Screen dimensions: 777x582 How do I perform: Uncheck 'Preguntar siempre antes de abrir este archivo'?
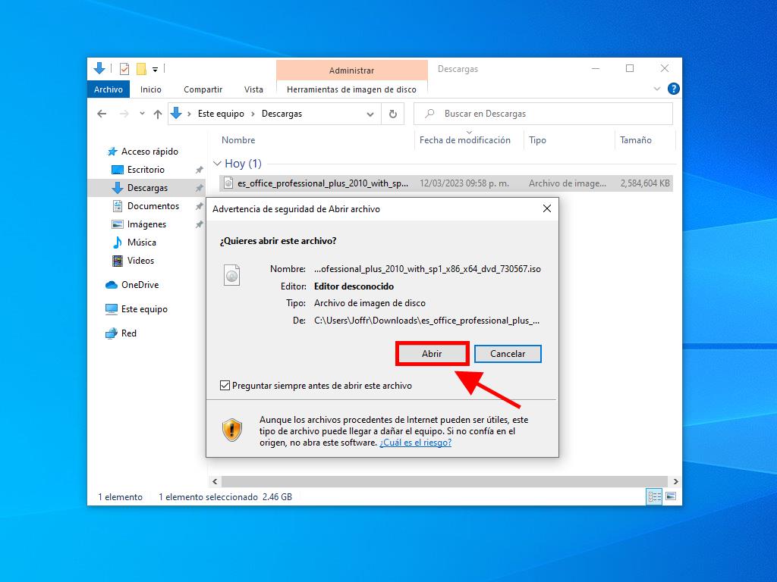225,386
